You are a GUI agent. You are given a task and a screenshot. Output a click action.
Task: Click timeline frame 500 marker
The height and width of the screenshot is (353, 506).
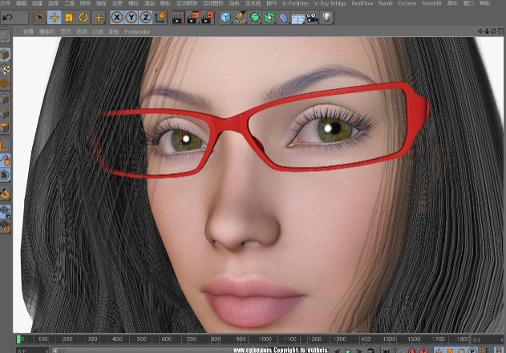click(141, 339)
